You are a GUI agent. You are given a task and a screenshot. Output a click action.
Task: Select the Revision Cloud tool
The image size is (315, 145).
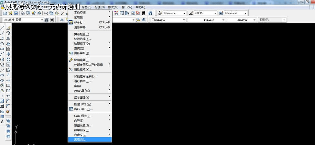pos(2,65)
